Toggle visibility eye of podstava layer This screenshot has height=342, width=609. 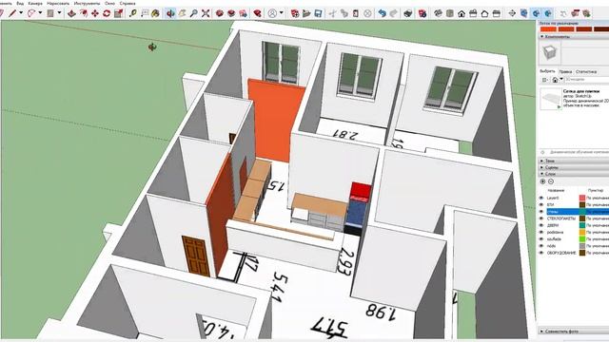[x=541, y=232]
